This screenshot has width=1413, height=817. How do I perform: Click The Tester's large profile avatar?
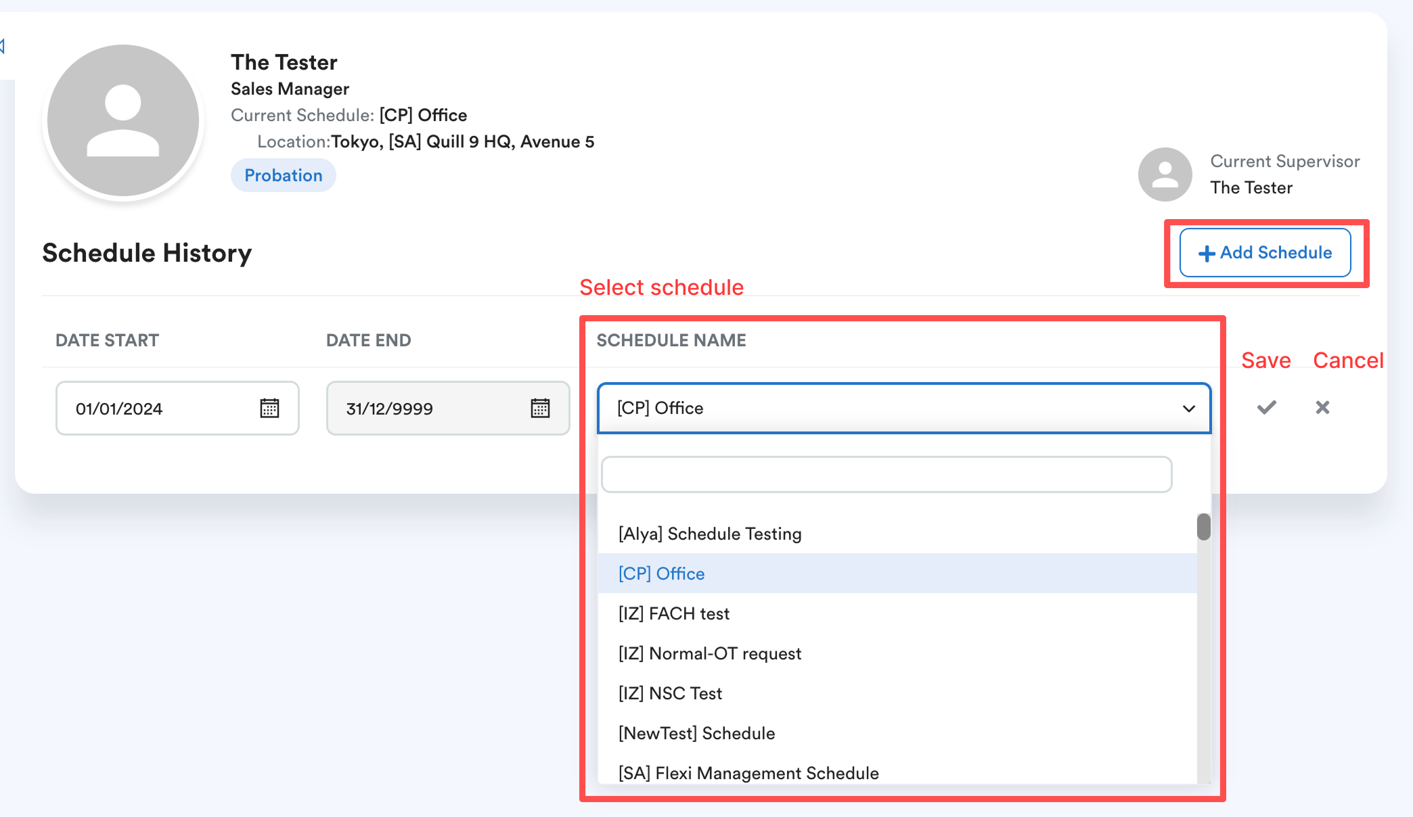(x=123, y=121)
